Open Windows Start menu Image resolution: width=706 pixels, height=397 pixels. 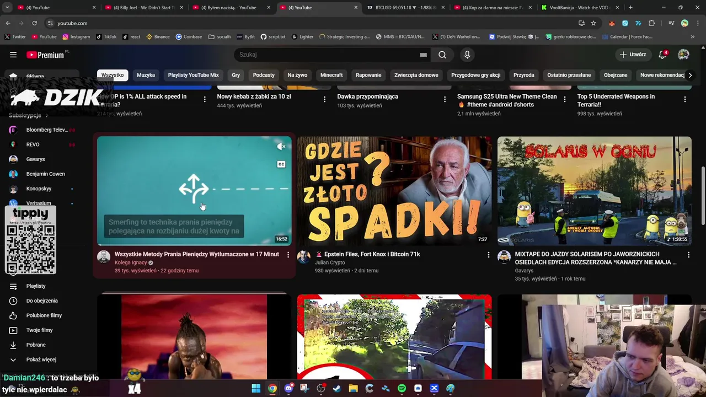click(256, 388)
